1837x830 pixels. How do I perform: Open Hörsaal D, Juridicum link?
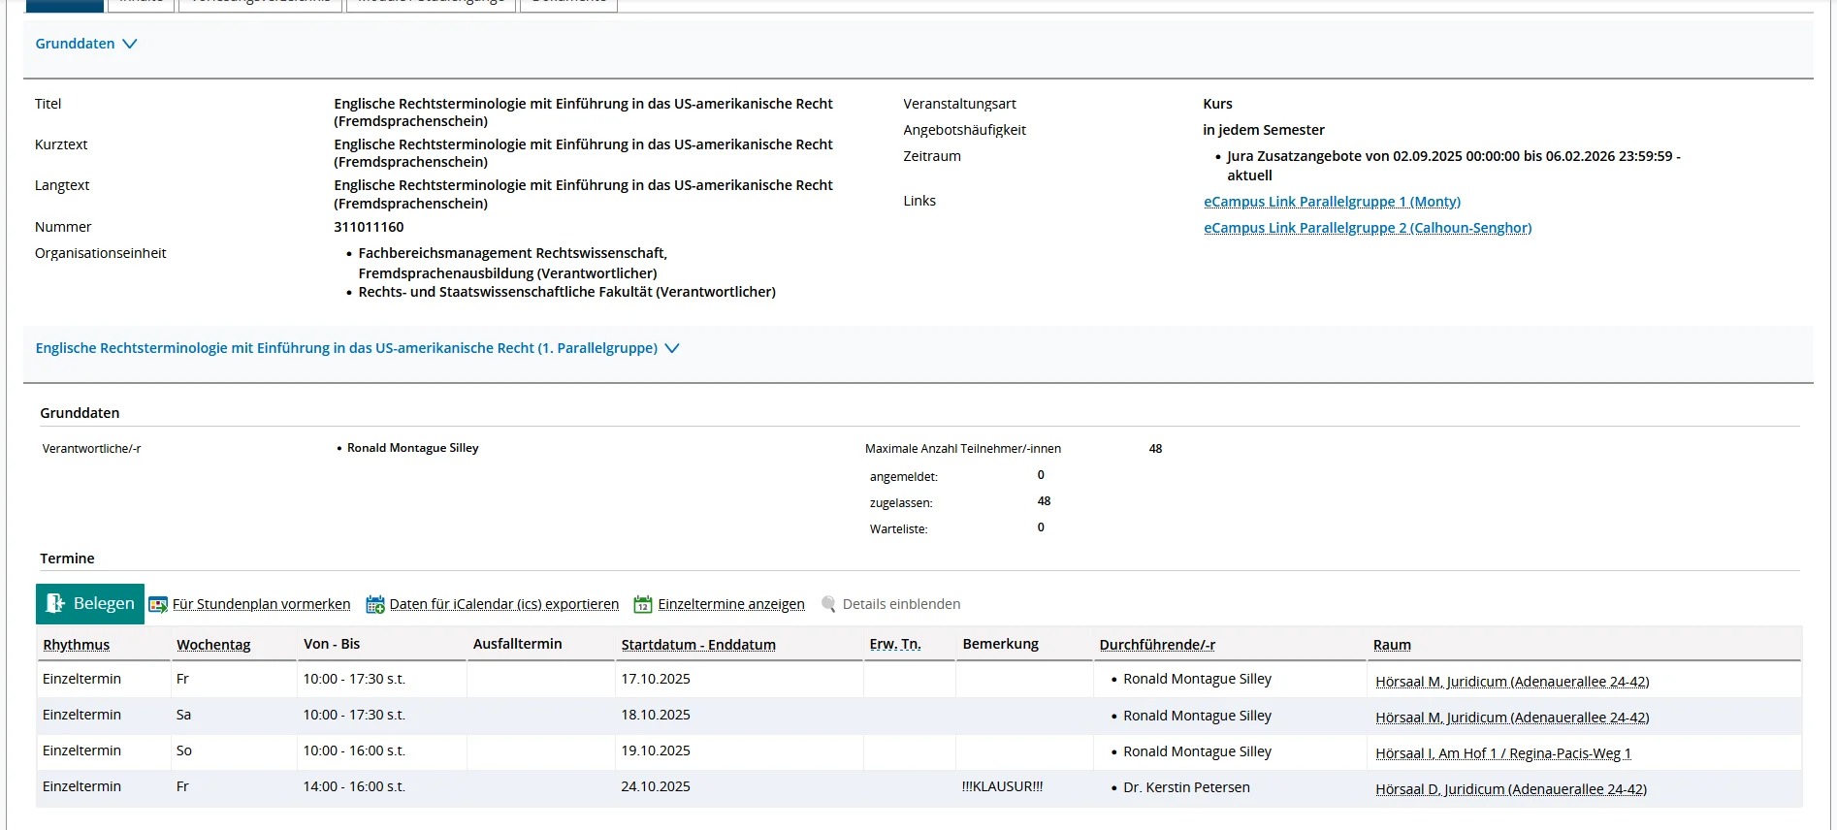(x=1511, y=789)
